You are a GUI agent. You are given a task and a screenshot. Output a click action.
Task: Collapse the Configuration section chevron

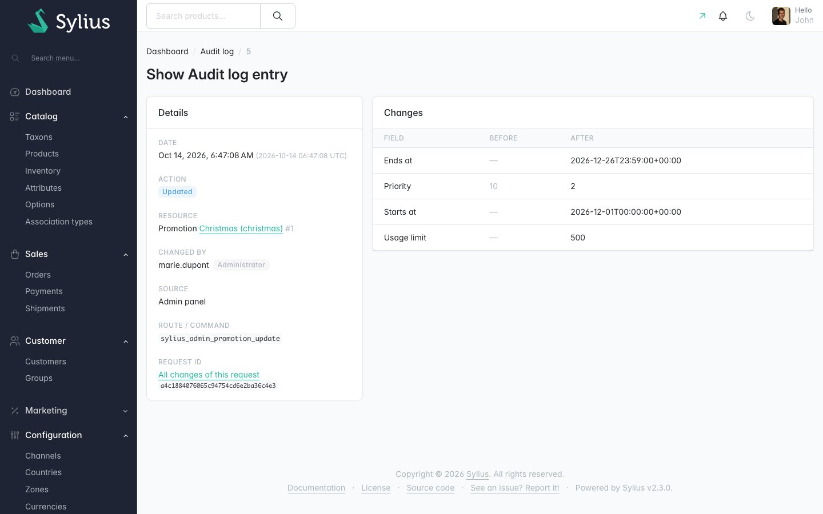pos(126,436)
